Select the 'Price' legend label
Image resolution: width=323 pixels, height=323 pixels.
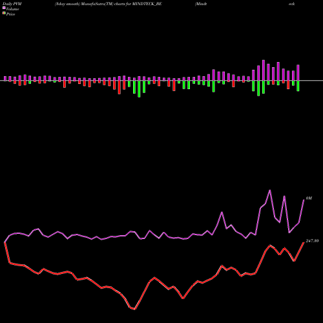tap(10, 14)
